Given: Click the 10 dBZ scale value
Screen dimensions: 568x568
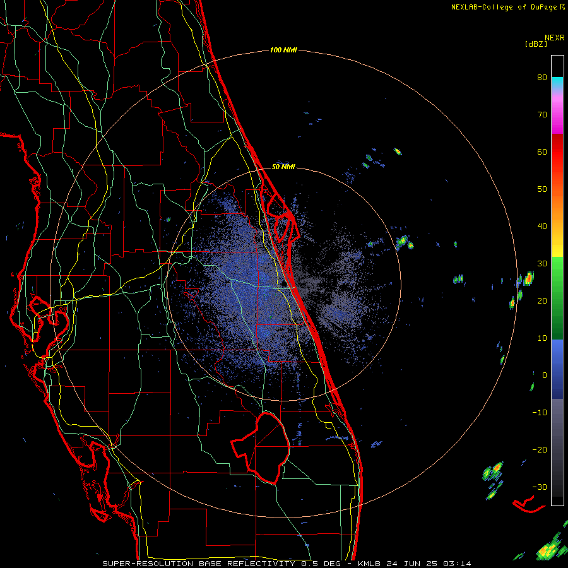Looking at the screenshot, I should [x=542, y=338].
